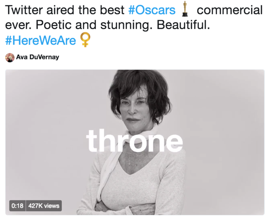Click the word 'Beautiful.' in tweet
This screenshot has height=219, width=270.
tap(183, 25)
